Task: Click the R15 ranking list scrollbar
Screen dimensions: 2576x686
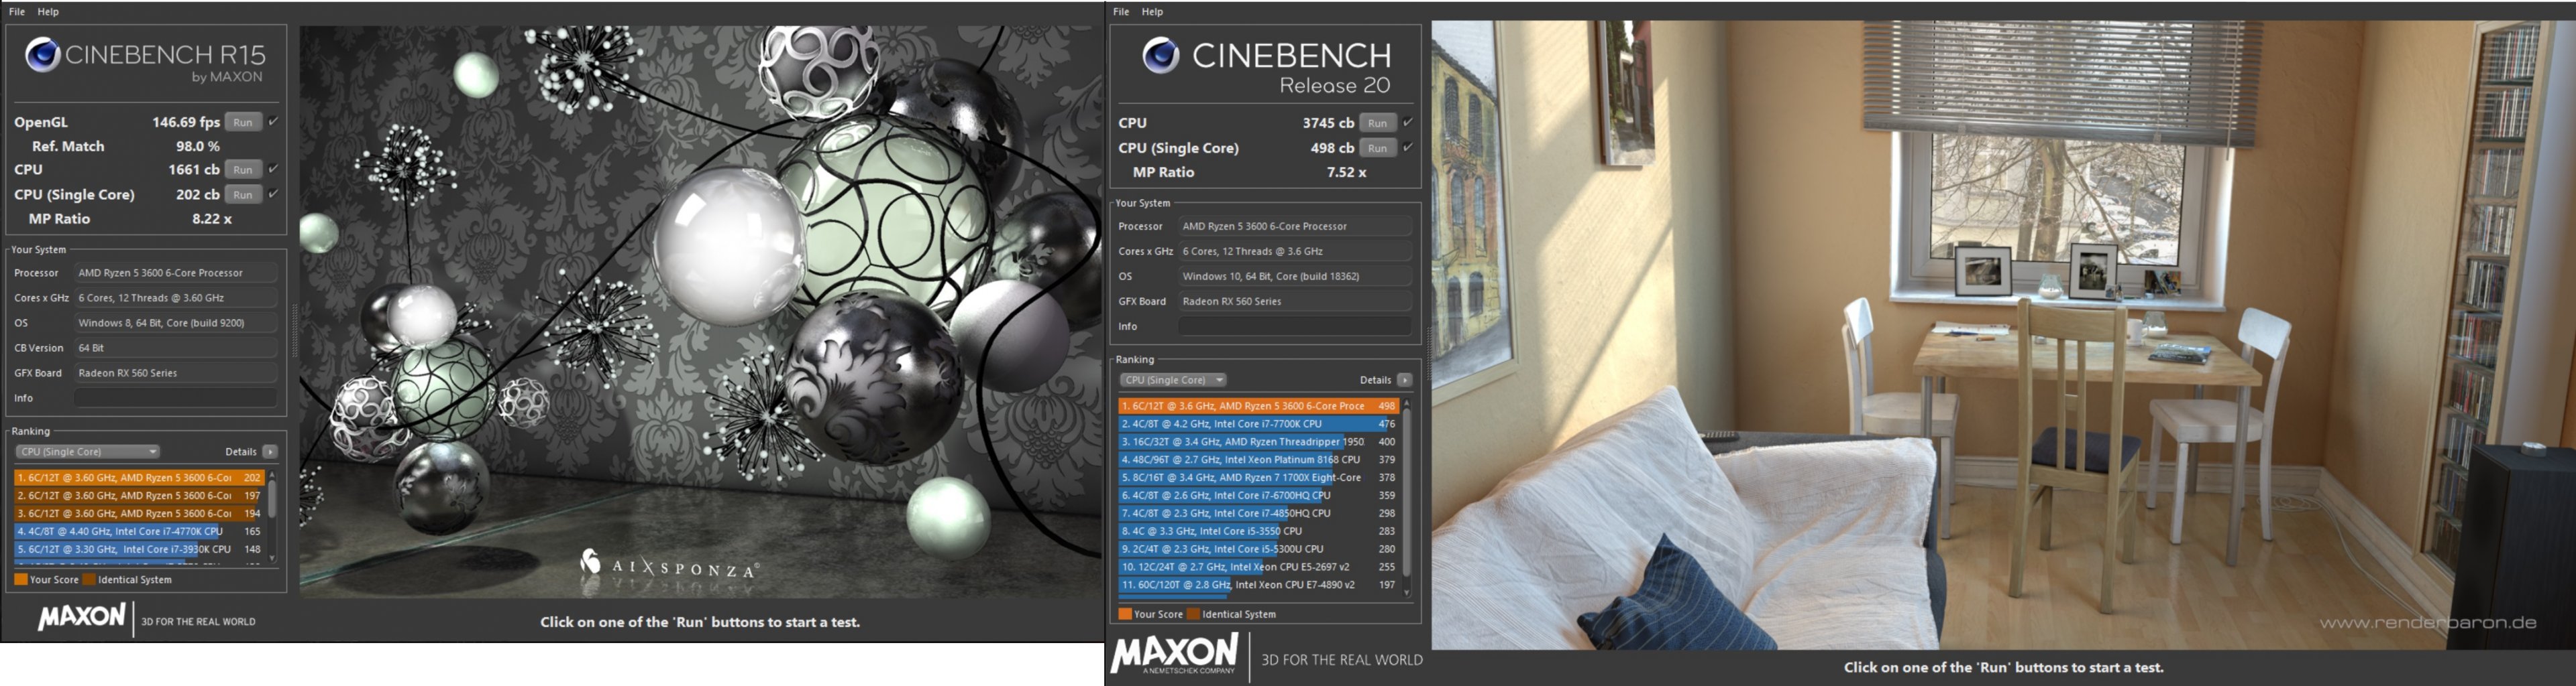Action: coord(272,499)
